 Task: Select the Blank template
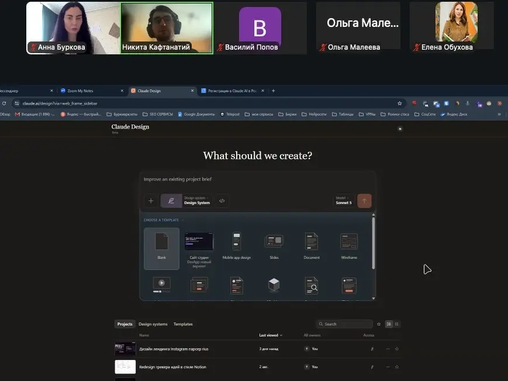click(x=161, y=248)
